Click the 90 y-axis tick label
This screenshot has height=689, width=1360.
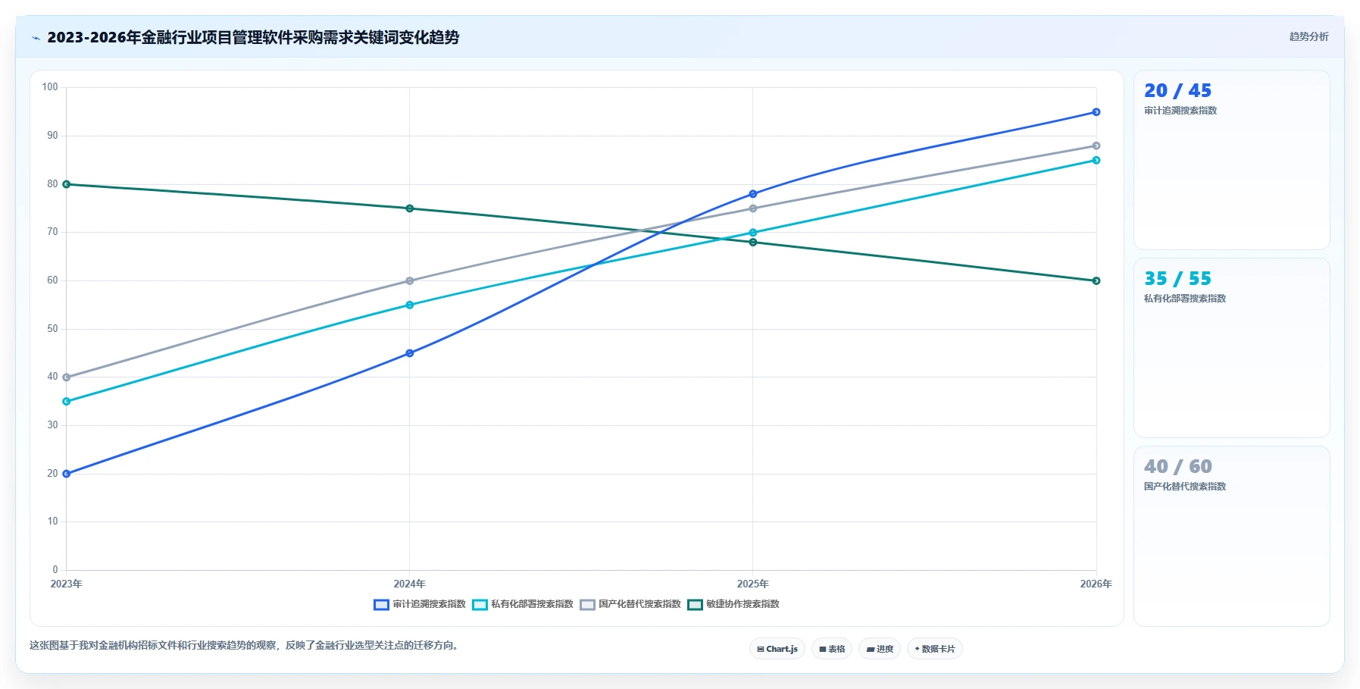[x=52, y=136]
